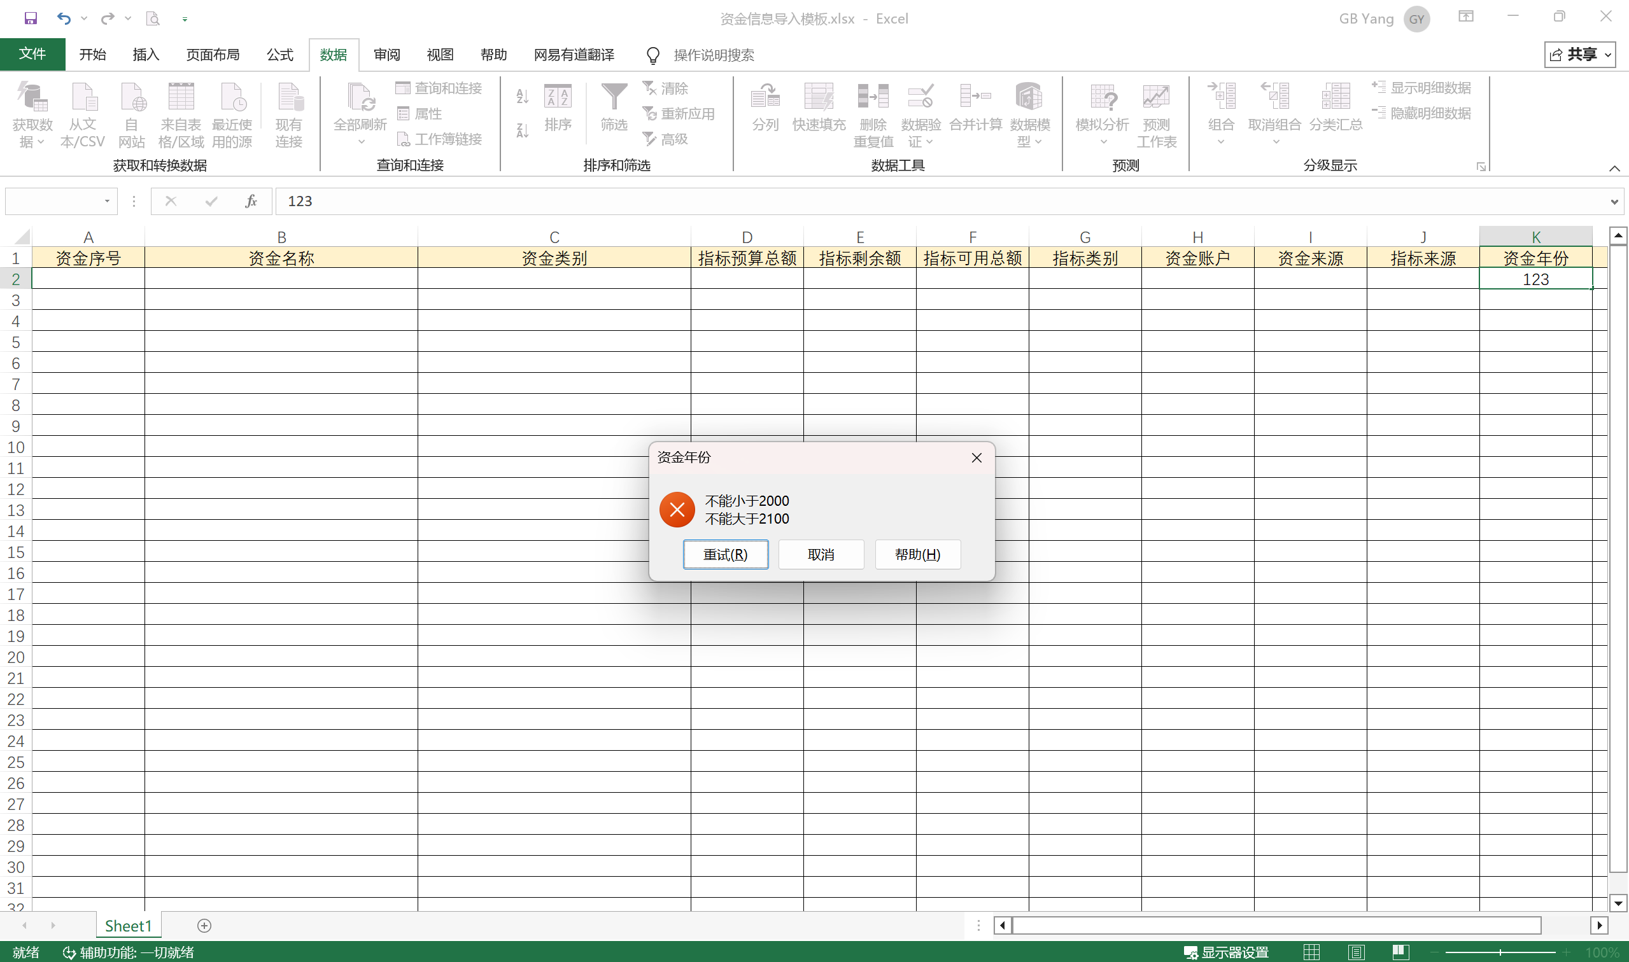Collapse the ribbon using the caret

coord(1614,169)
